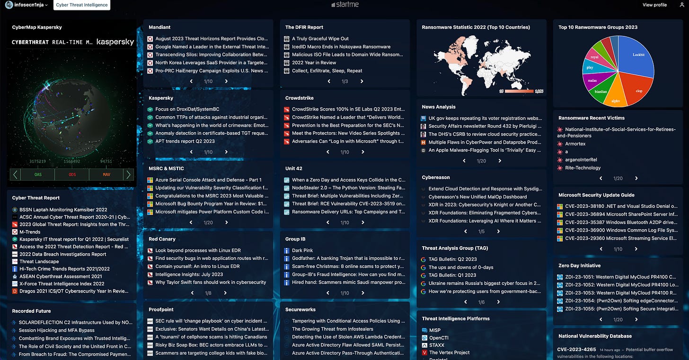The width and height of the screenshot is (689, 360).
Task: Click Google icon beside TAG Bulletin: Q2 2023
Action: click(424, 259)
